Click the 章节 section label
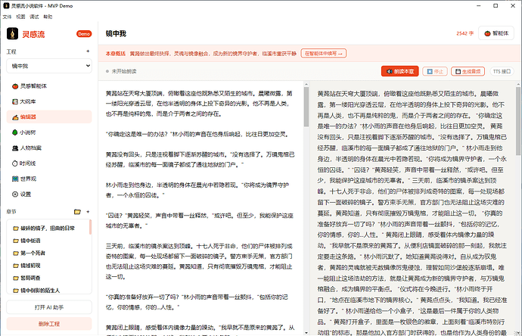The height and width of the screenshot is (336, 522). 11,212
